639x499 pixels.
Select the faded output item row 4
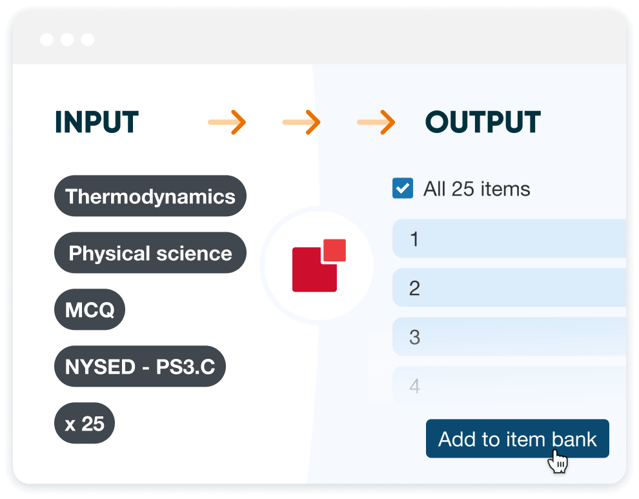click(509, 386)
